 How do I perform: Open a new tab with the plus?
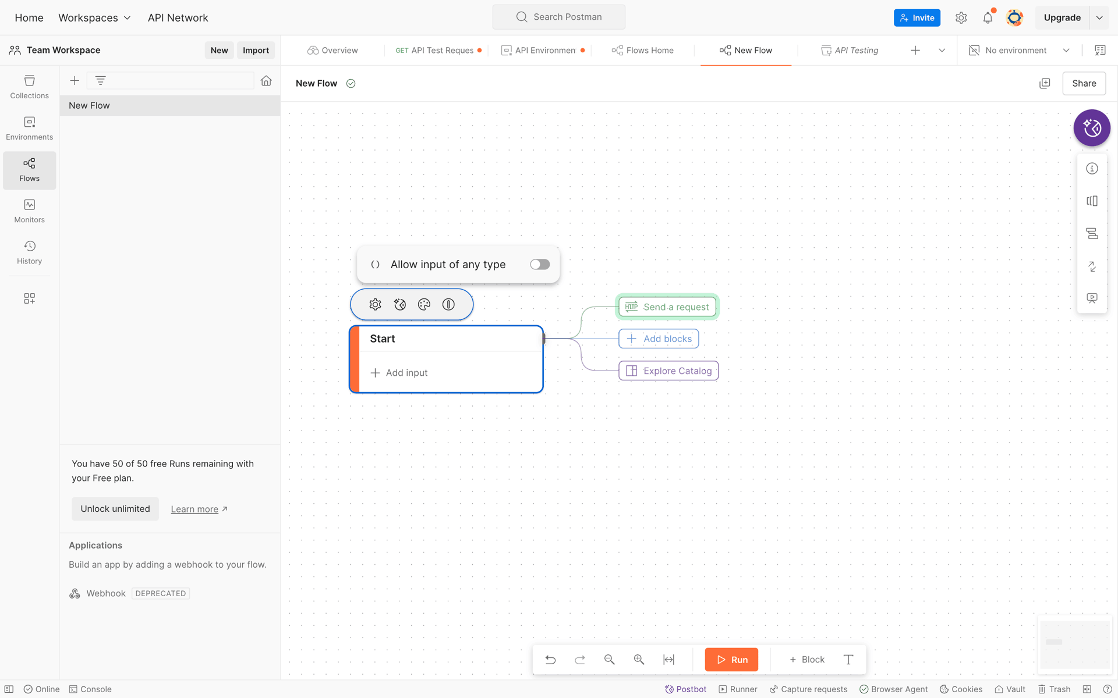click(915, 51)
